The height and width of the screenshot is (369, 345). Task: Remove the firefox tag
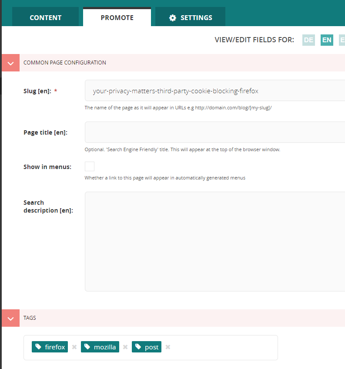[74, 347]
